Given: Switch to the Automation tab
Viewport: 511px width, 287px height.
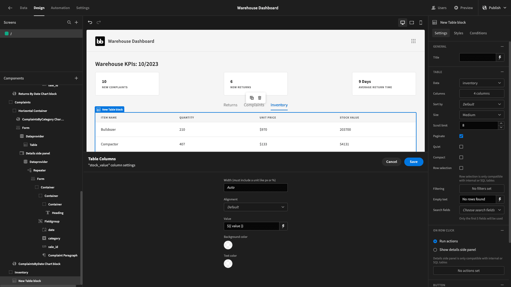Looking at the screenshot, I should pos(60,8).
